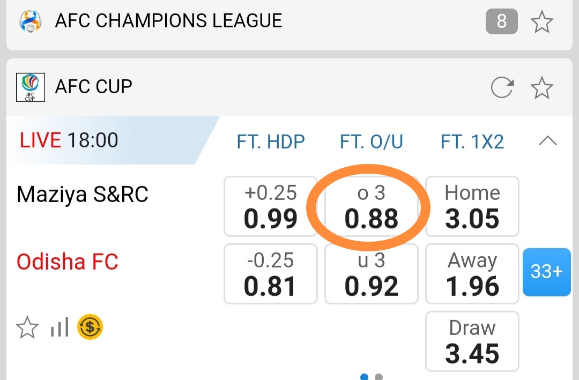Image resolution: width=579 pixels, height=380 pixels.
Task: Pick Draw at 3.45
Action: pyautogui.click(x=472, y=341)
